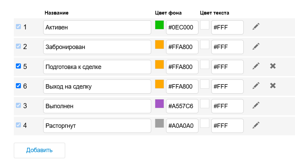Open the green background swatch for Активен
This screenshot has height=165, width=295.
click(x=159, y=25)
